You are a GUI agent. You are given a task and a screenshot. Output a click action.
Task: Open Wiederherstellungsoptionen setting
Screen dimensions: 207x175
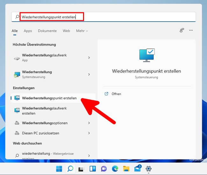point(53,123)
